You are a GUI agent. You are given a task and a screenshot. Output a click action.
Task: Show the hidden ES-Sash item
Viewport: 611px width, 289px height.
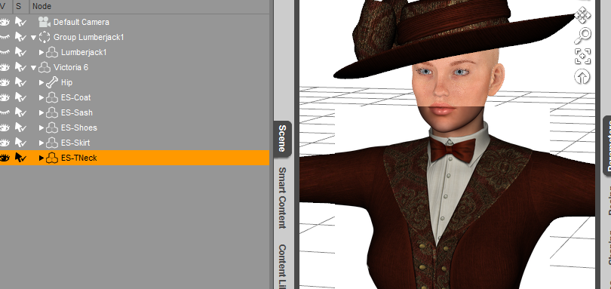tap(5, 112)
